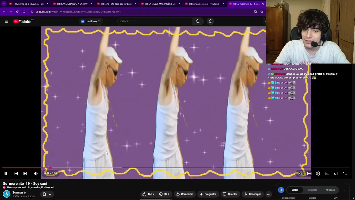
Task: Save the video with Guardar
Action: pos(230,194)
